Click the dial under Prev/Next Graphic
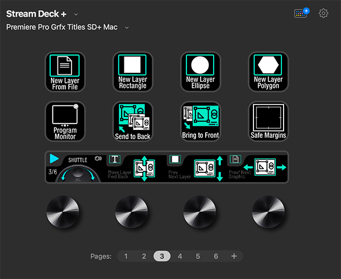 (268, 212)
